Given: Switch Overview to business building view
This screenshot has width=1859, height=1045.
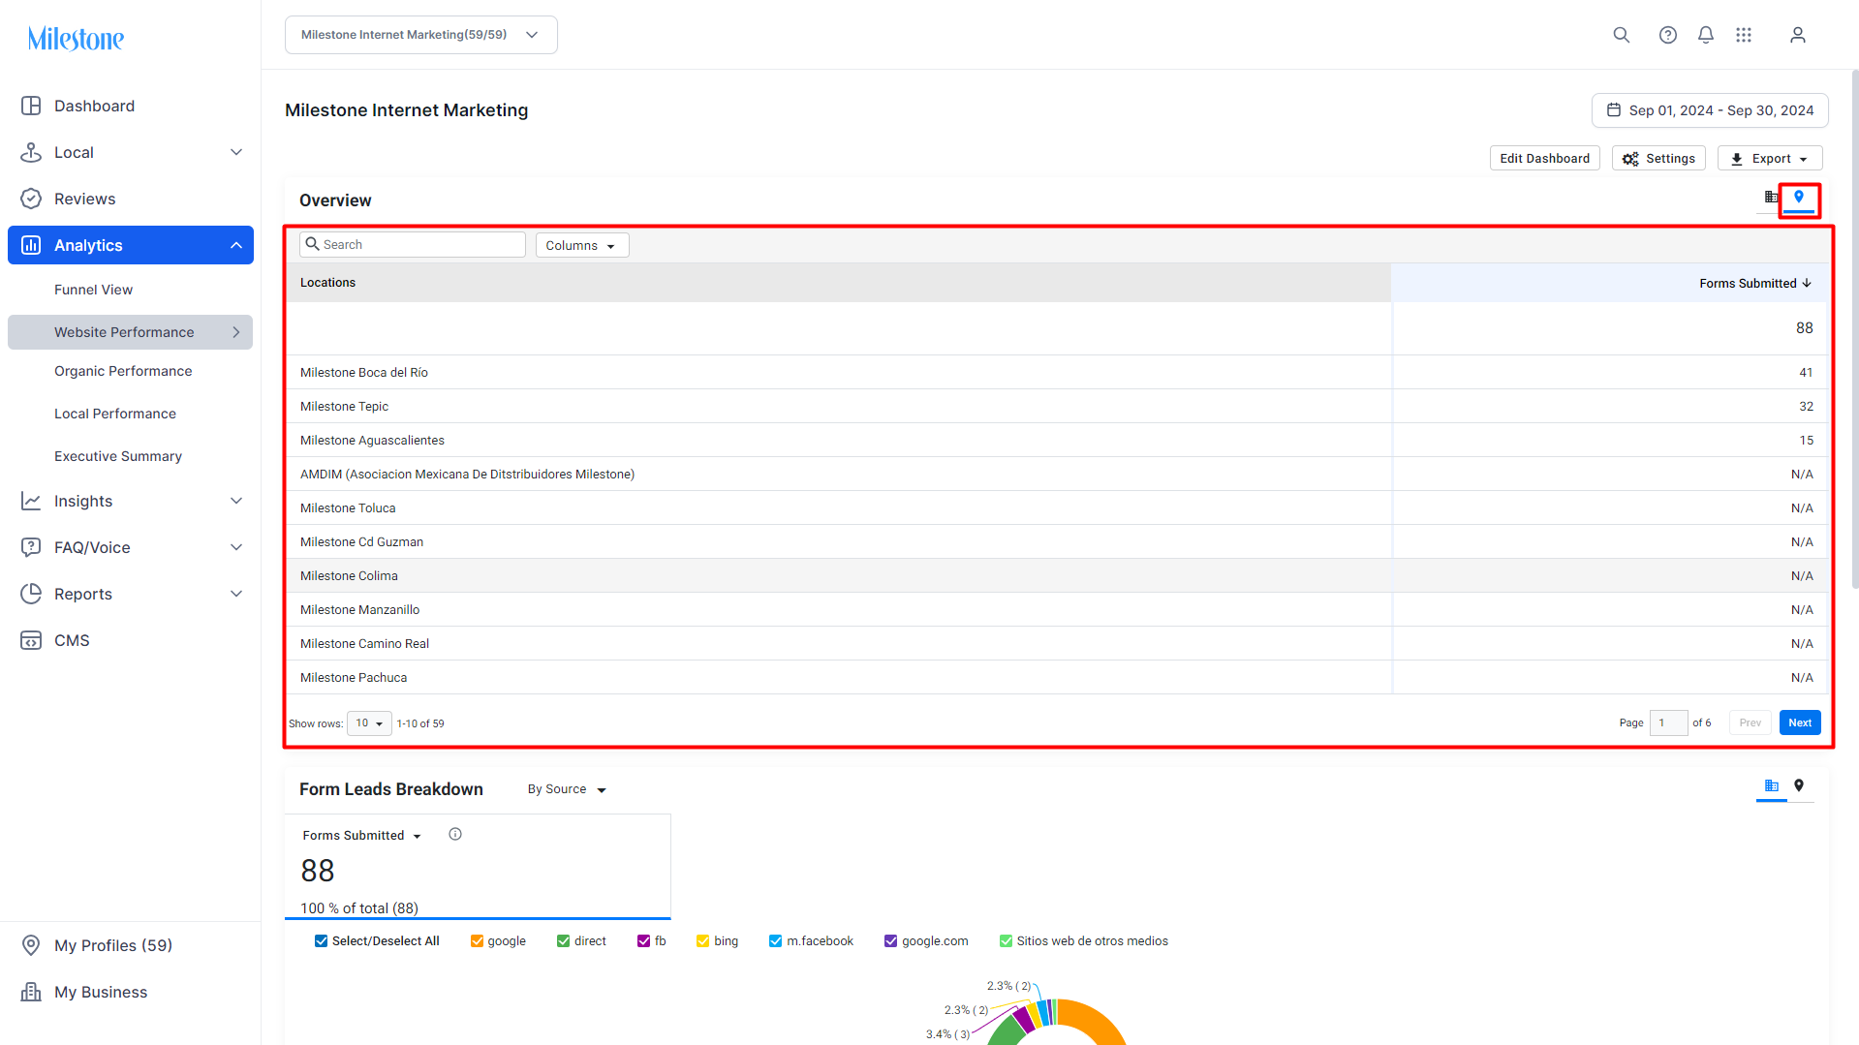Looking at the screenshot, I should pyautogui.click(x=1772, y=198).
